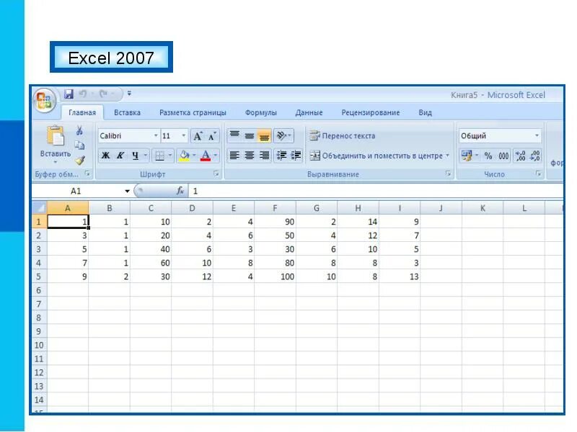Click the fx insert function button
The width and height of the screenshot is (577, 432).
point(180,191)
